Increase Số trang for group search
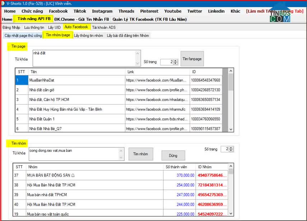This screenshot has height=221, width=307. click(231, 148)
